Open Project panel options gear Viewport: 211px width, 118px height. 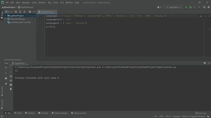30,12
